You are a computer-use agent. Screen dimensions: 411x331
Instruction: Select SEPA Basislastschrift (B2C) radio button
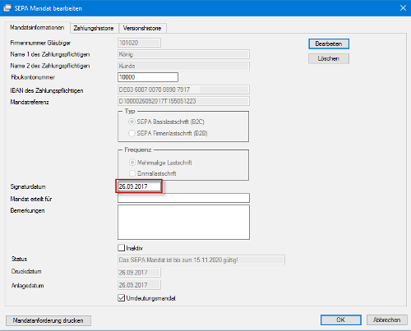[132, 122]
